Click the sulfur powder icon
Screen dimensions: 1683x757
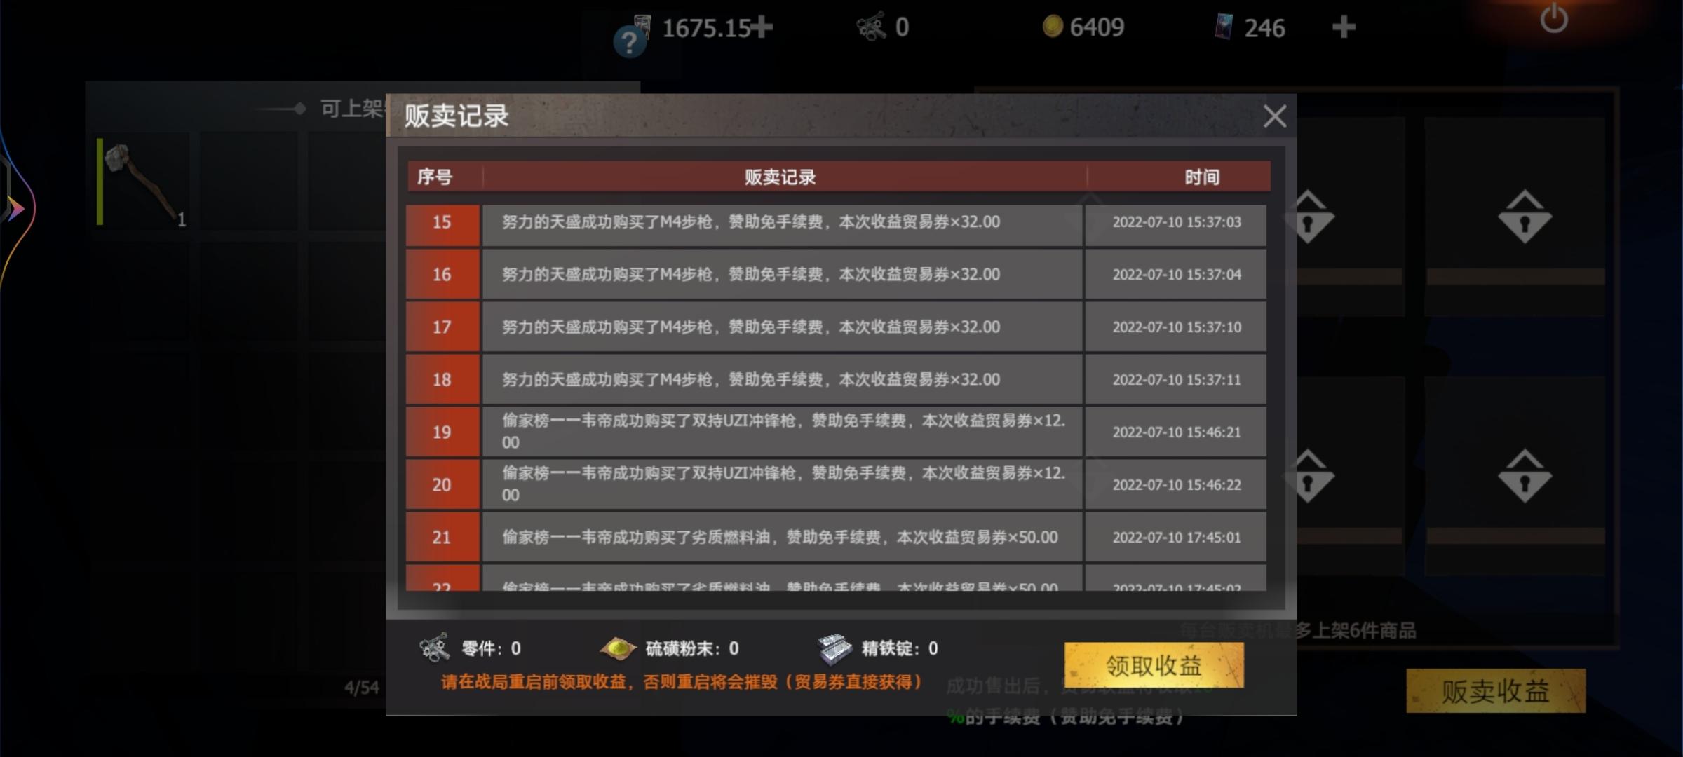click(617, 648)
